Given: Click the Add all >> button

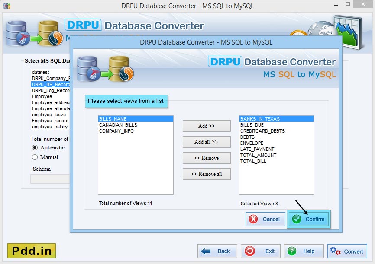Looking at the screenshot, I should 207,142.
